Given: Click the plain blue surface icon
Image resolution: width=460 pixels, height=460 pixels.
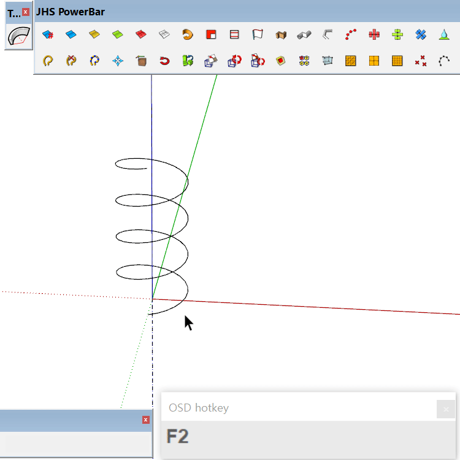Looking at the screenshot, I should click(x=71, y=34).
